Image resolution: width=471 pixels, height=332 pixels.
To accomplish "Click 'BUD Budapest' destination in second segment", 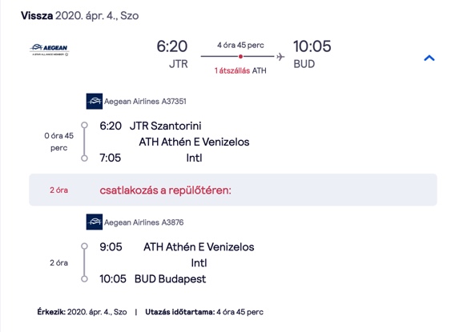I will (x=170, y=279).
